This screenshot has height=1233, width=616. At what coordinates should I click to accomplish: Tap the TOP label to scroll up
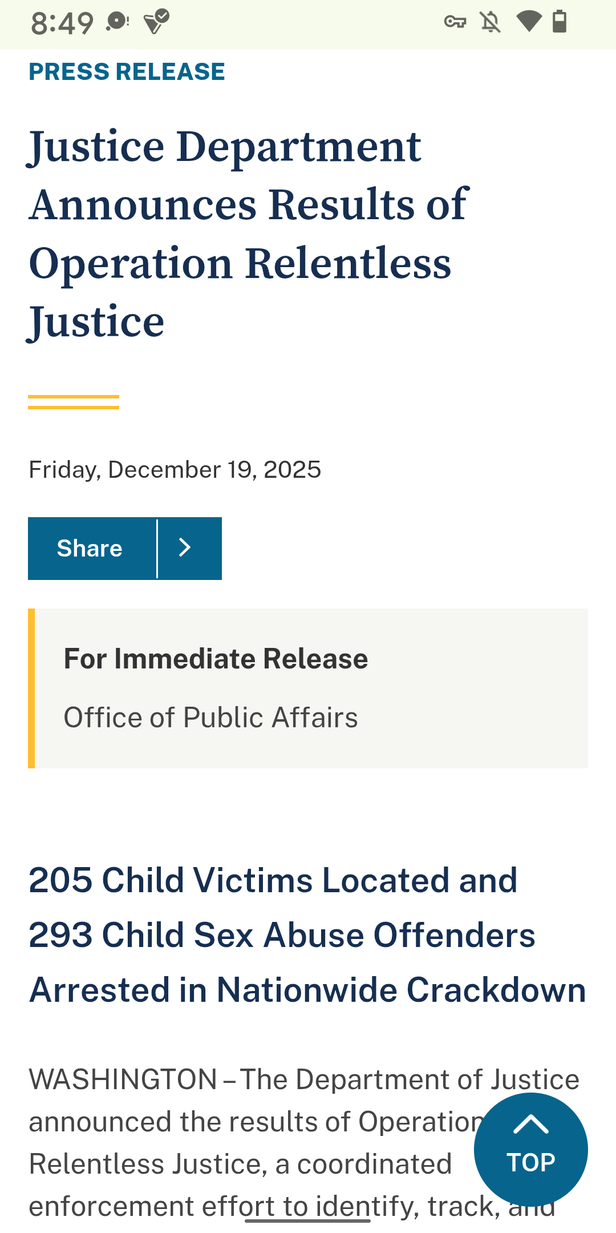point(530,1162)
